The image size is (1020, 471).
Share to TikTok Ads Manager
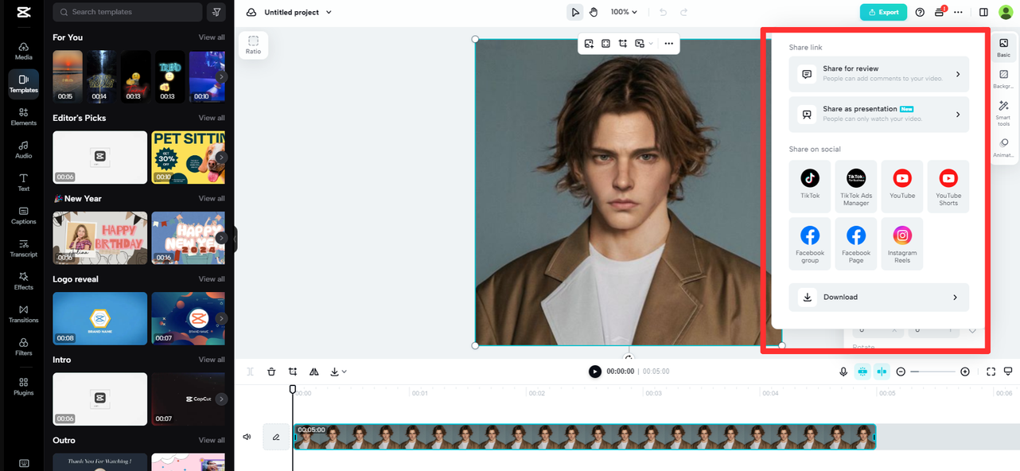tap(856, 186)
